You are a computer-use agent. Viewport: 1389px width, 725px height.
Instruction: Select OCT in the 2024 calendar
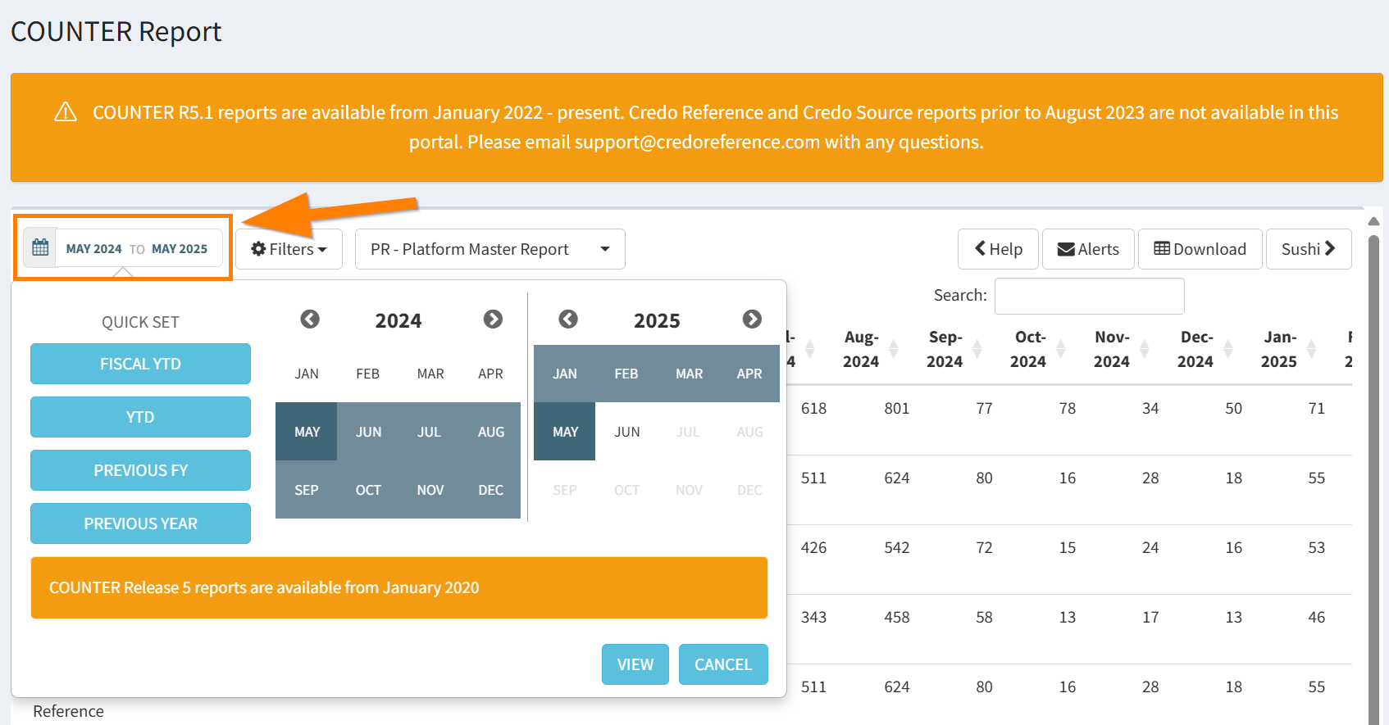coord(368,490)
